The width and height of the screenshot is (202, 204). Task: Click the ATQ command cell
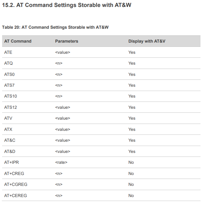point(8,63)
